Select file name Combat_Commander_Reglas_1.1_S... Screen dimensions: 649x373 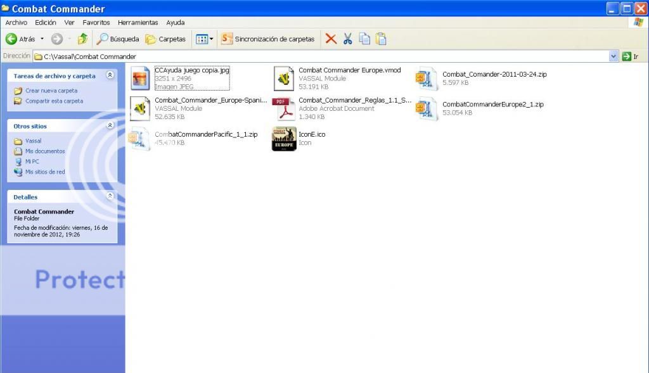(x=355, y=100)
